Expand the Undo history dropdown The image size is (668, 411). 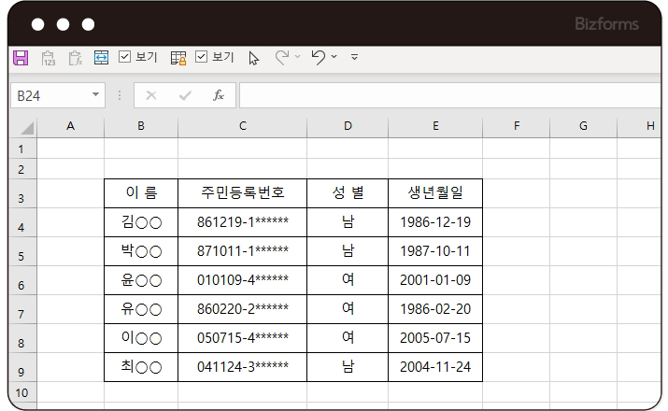click(x=334, y=58)
